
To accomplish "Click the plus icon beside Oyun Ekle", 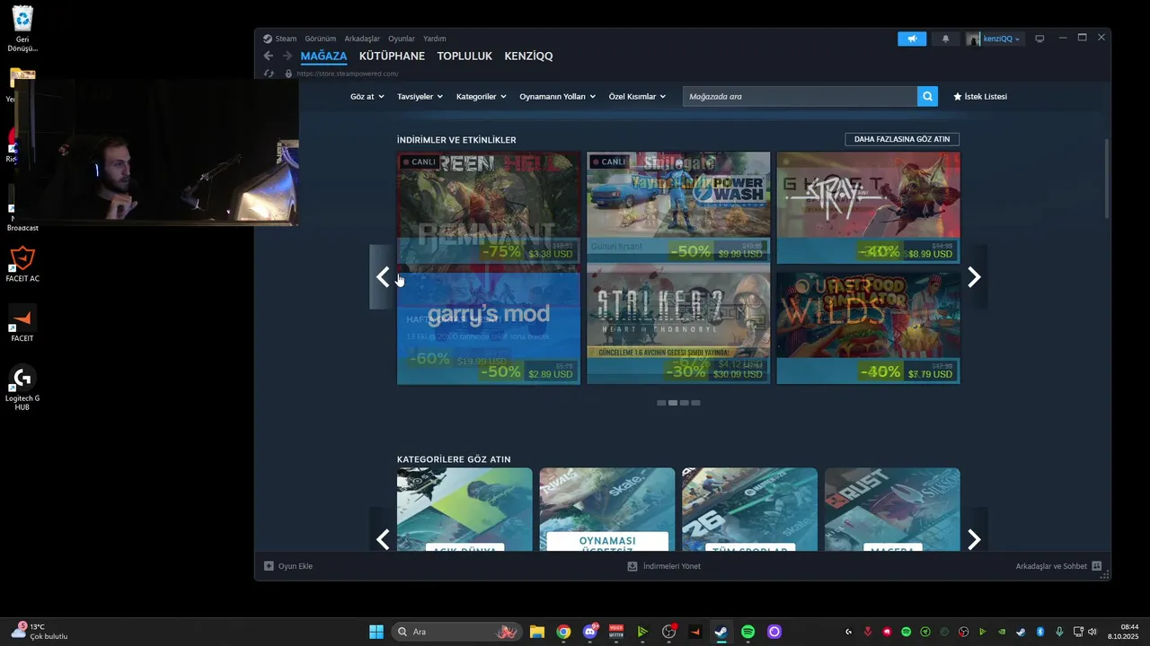I will [x=269, y=566].
